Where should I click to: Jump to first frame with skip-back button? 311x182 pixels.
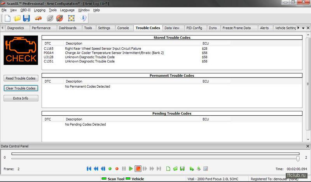click(x=89, y=169)
